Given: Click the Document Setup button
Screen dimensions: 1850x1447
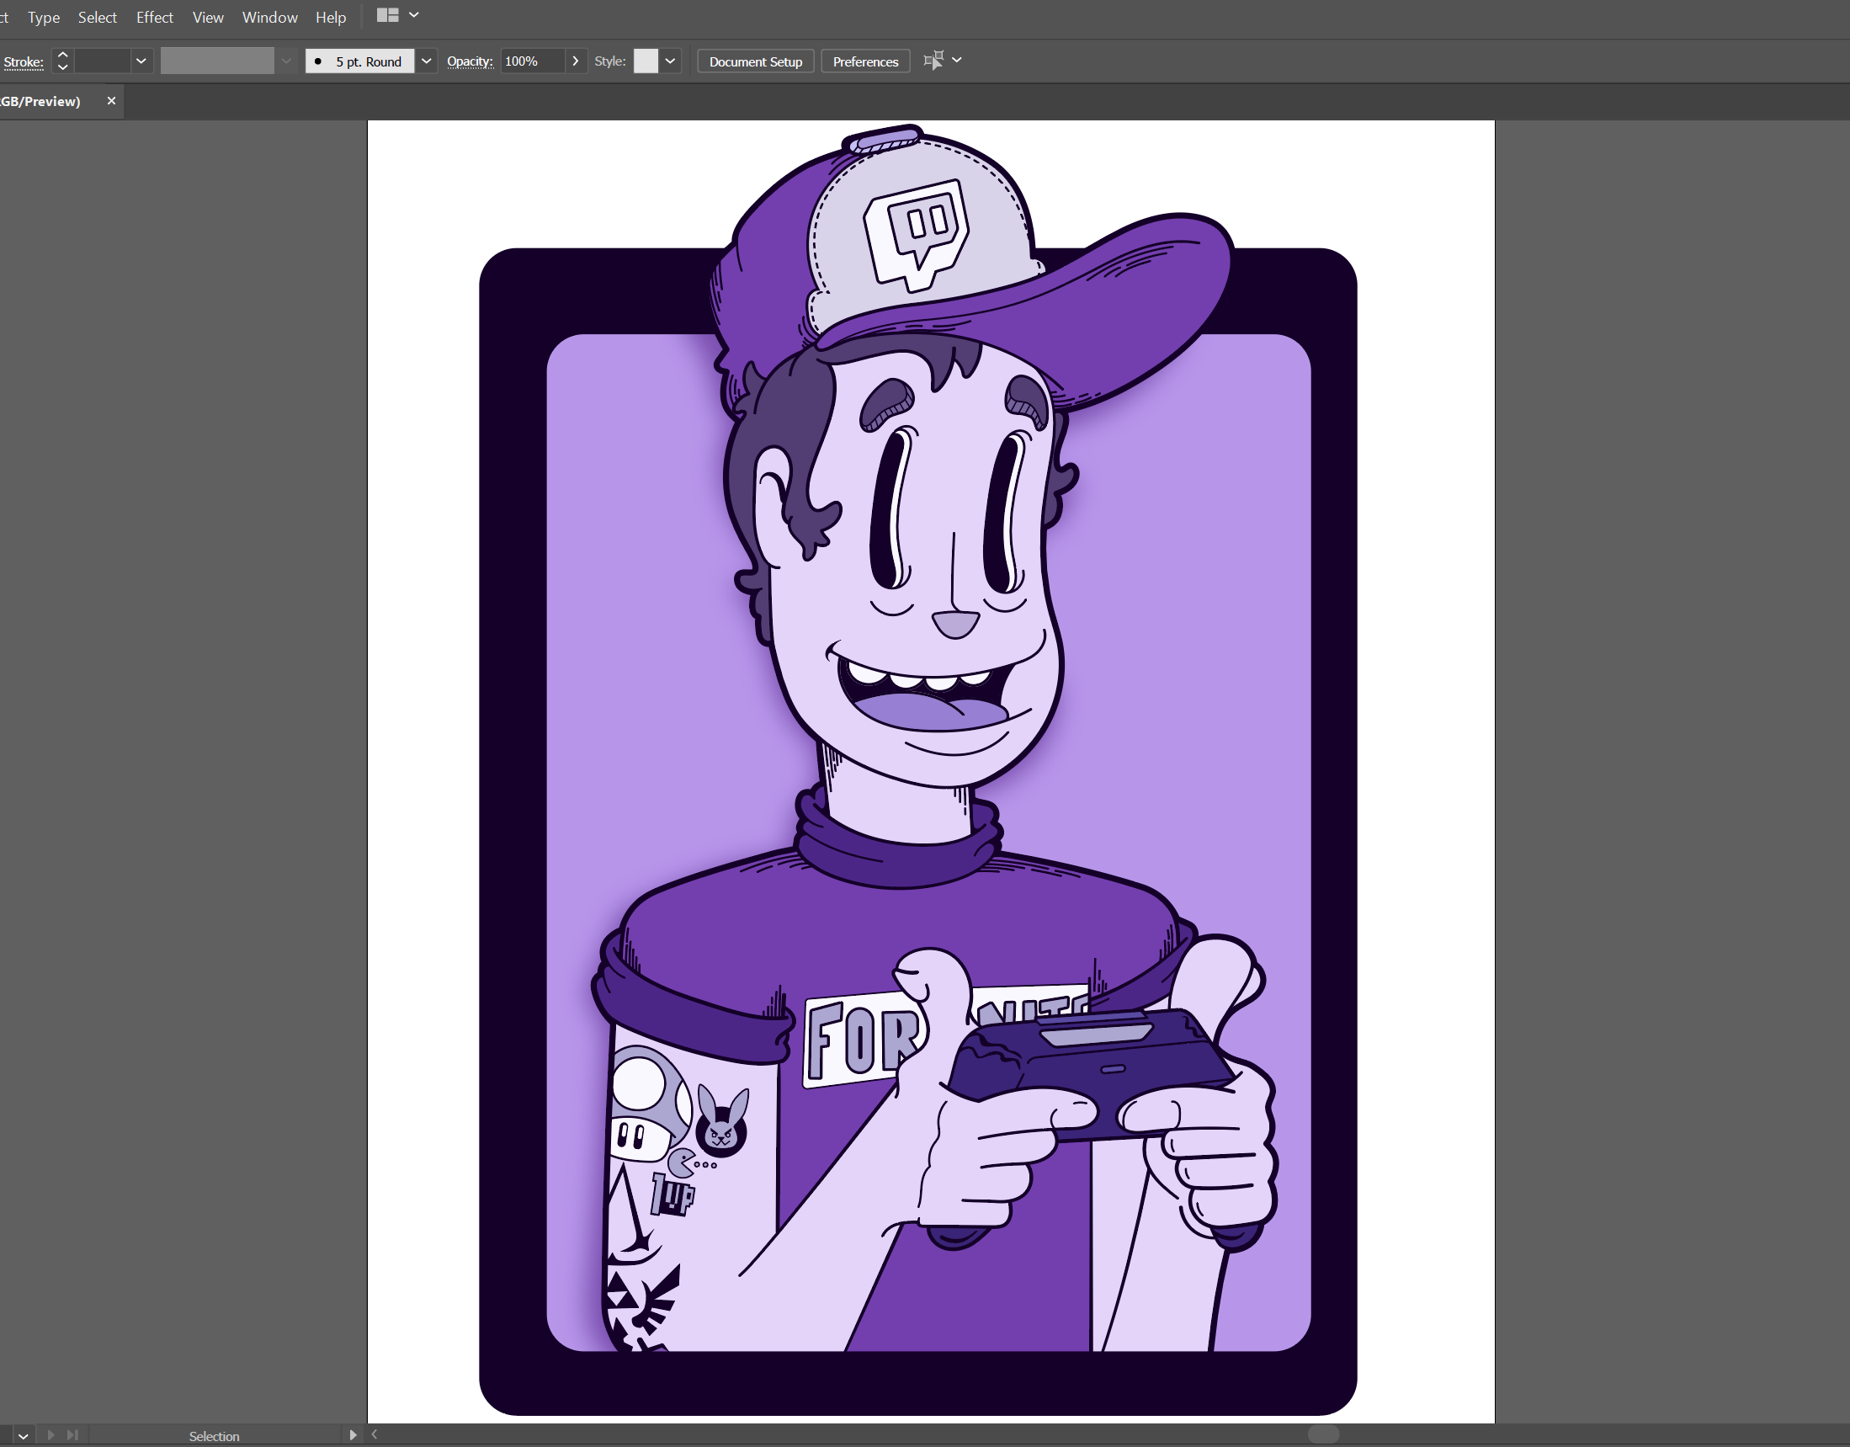Looking at the screenshot, I should click(756, 61).
